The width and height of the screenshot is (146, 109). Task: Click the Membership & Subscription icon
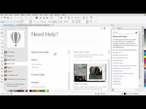[5, 79]
